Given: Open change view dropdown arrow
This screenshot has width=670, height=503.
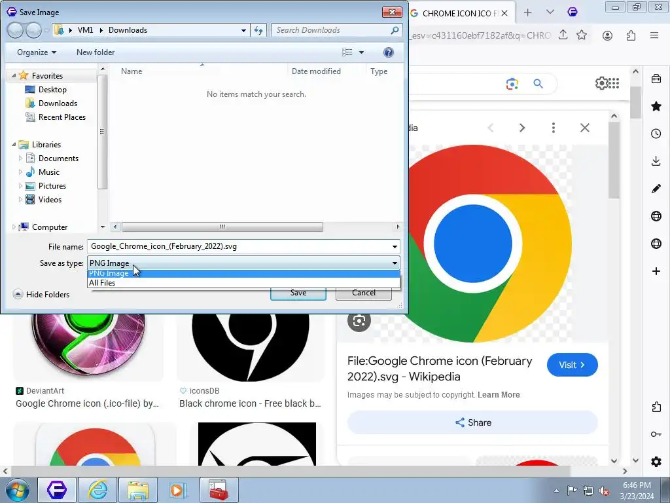Looking at the screenshot, I should pyautogui.click(x=361, y=52).
